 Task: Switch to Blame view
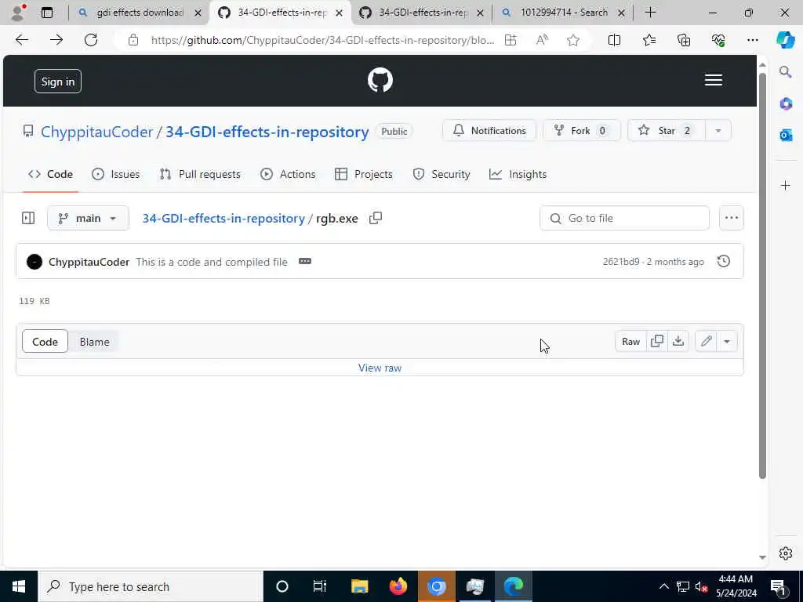coord(94,342)
